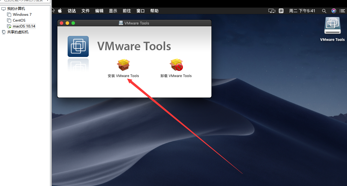Minimize the VMware Tools window

coord(67,23)
